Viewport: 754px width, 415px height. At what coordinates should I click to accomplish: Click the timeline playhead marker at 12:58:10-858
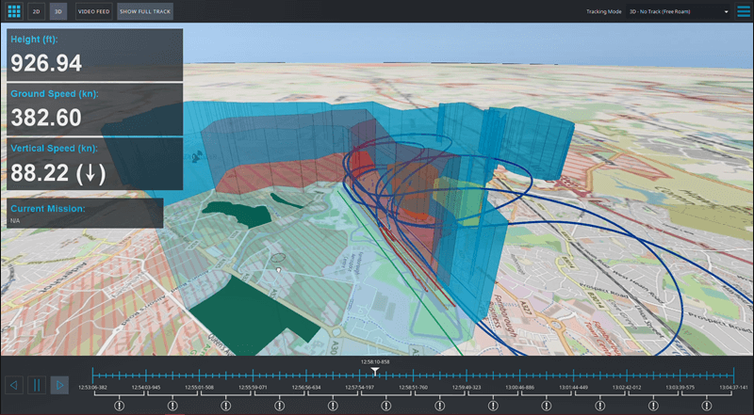(x=375, y=372)
